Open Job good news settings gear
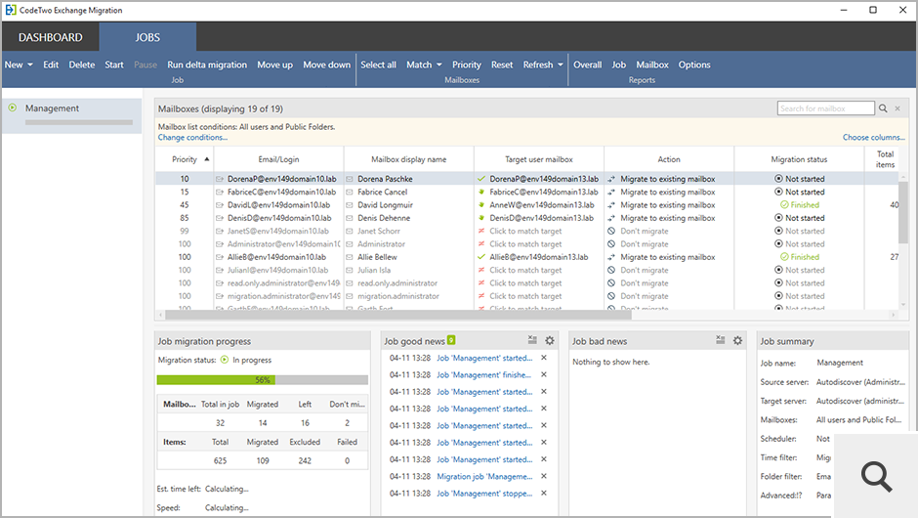Image resolution: width=918 pixels, height=518 pixels. click(x=550, y=340)
